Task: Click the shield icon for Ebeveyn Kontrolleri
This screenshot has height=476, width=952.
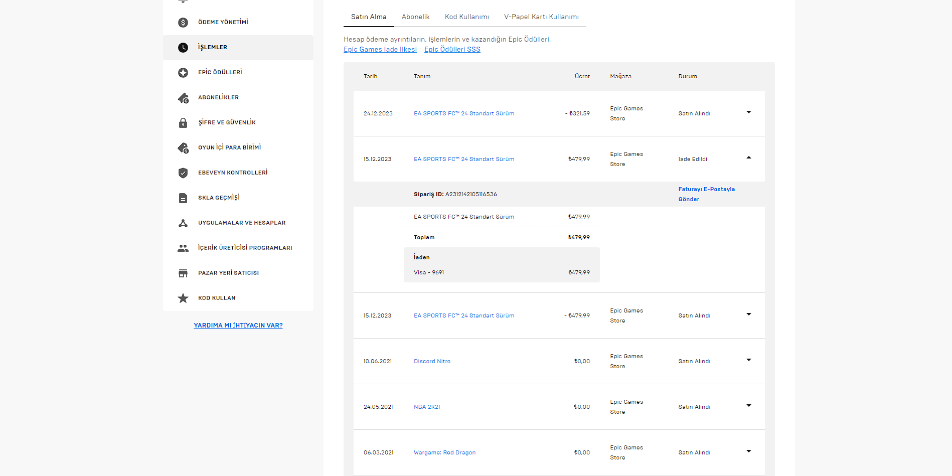Action: 183,173
